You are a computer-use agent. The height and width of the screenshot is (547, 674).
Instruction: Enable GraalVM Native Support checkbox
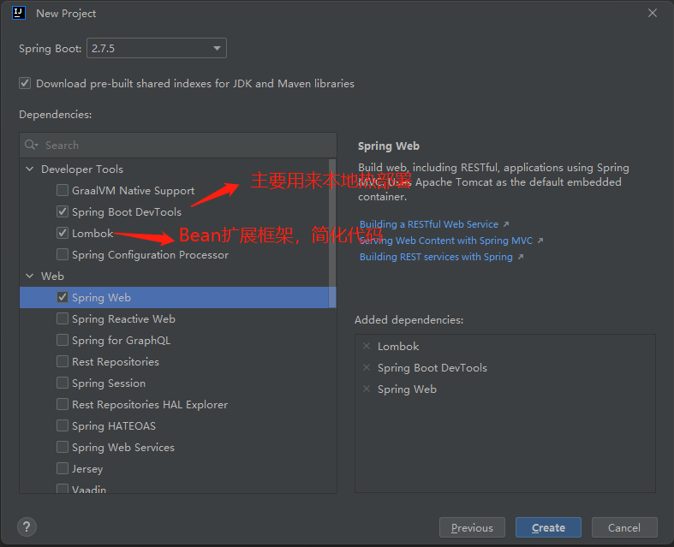click(63, 190)
